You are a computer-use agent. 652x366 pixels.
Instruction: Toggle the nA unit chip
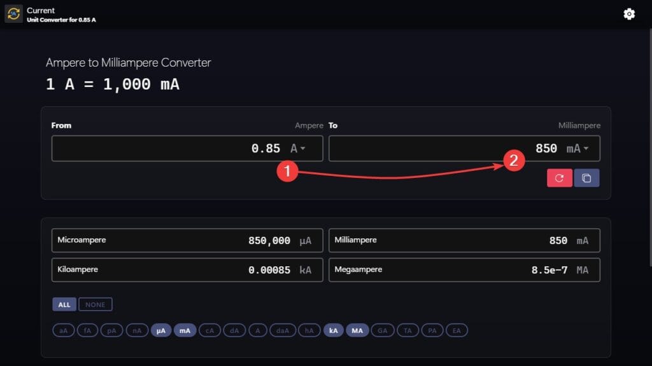pyautogui.click(x=137, y=330)
